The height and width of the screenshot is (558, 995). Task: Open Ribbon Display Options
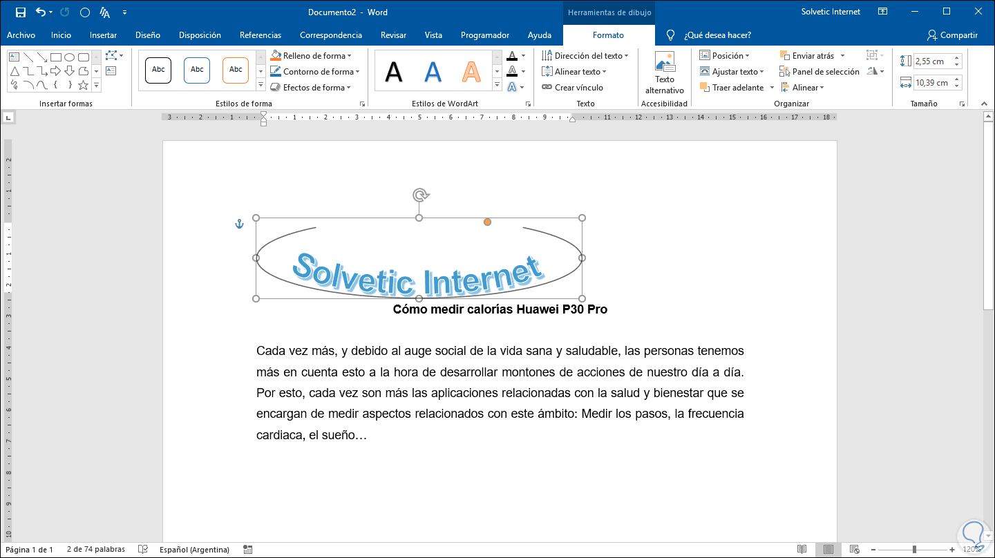pos(883,12)
